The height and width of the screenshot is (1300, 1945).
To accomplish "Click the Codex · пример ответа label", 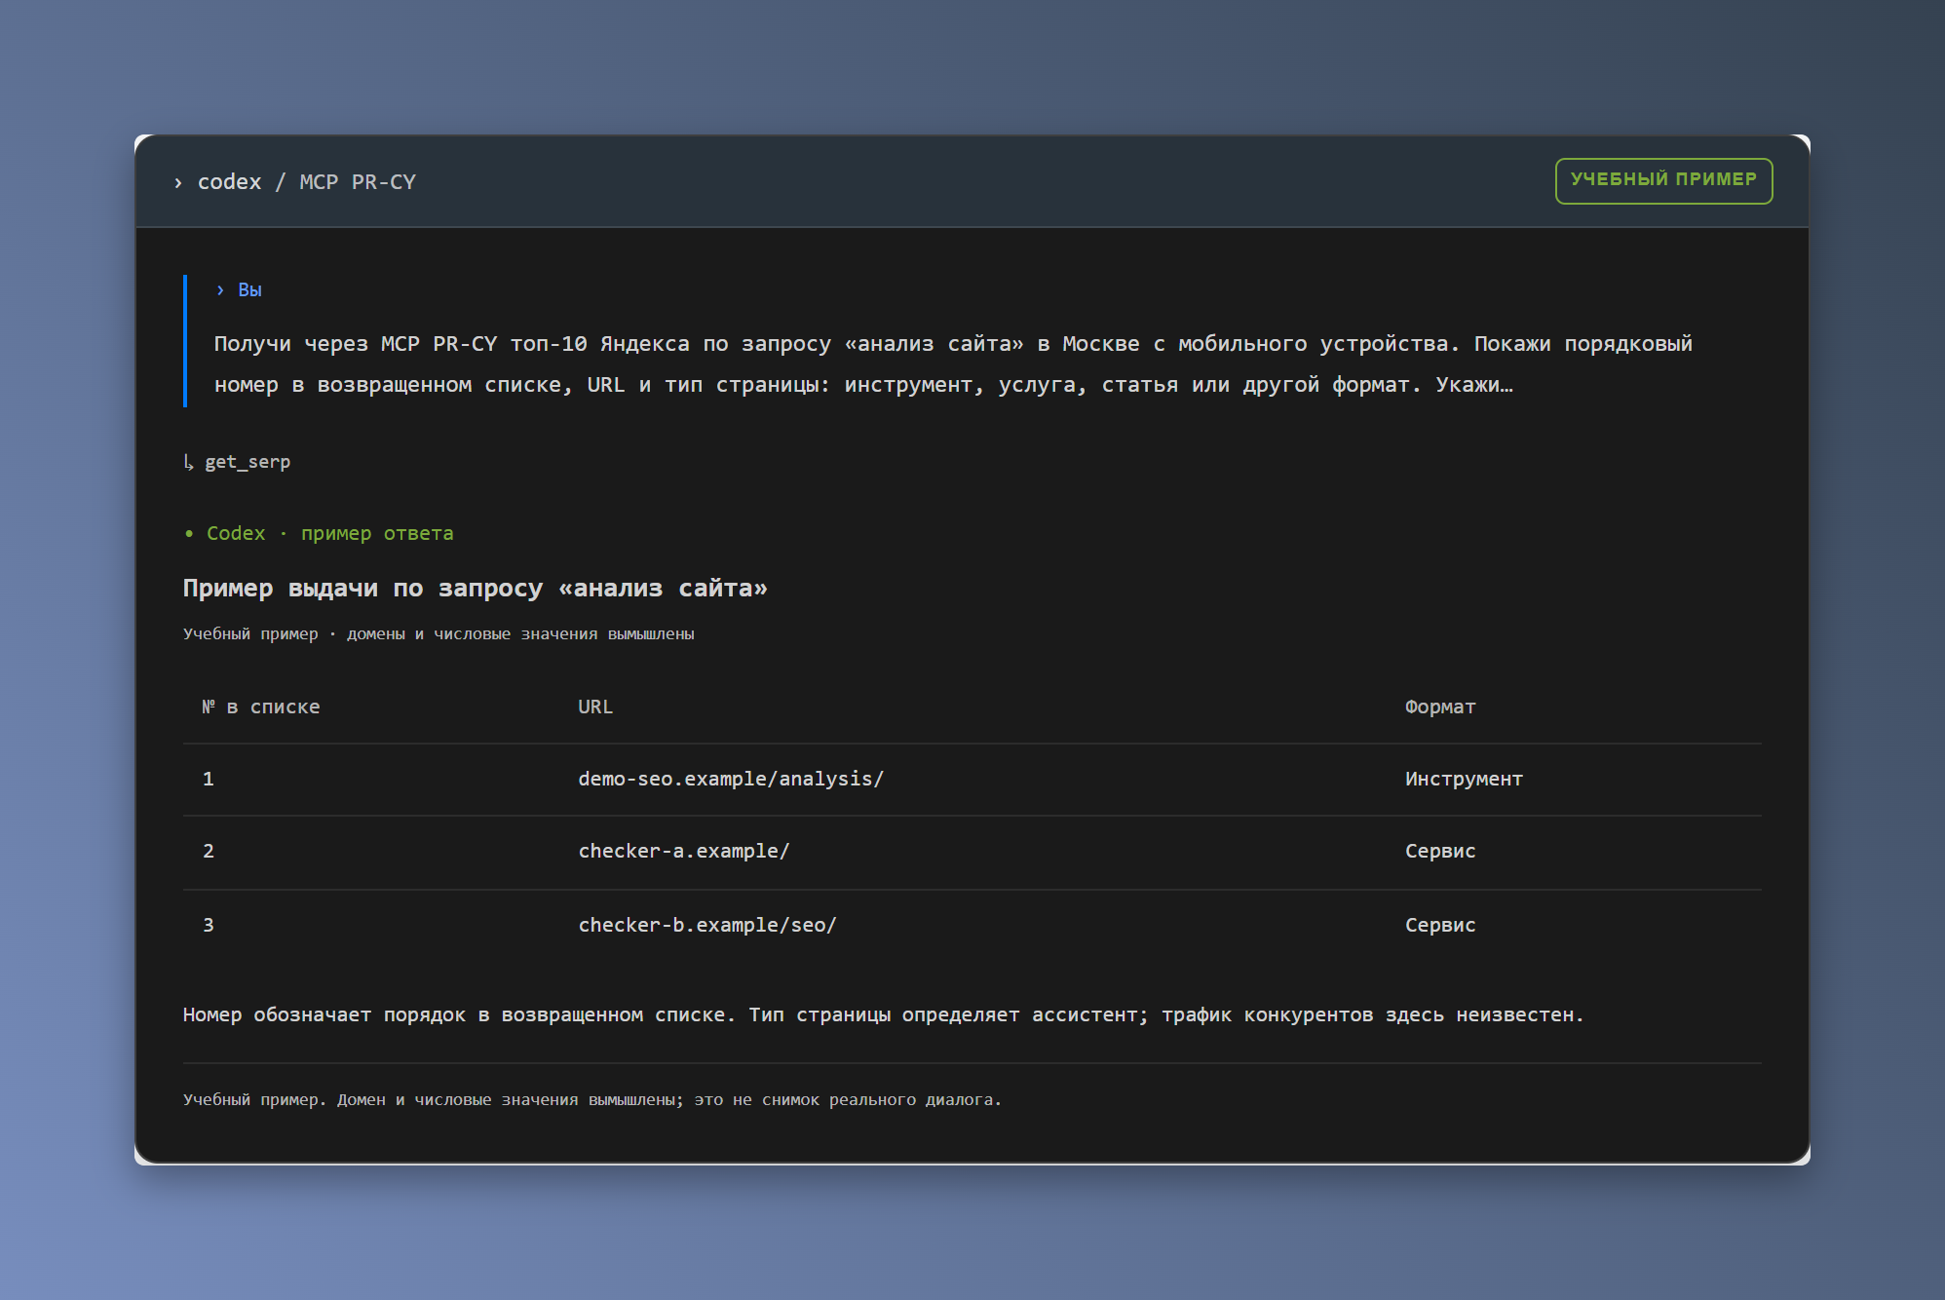I will coord(329,534).
